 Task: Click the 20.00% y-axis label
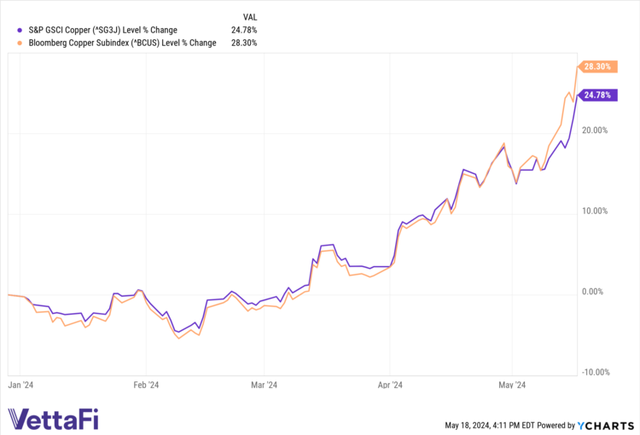tap(595, 130)
